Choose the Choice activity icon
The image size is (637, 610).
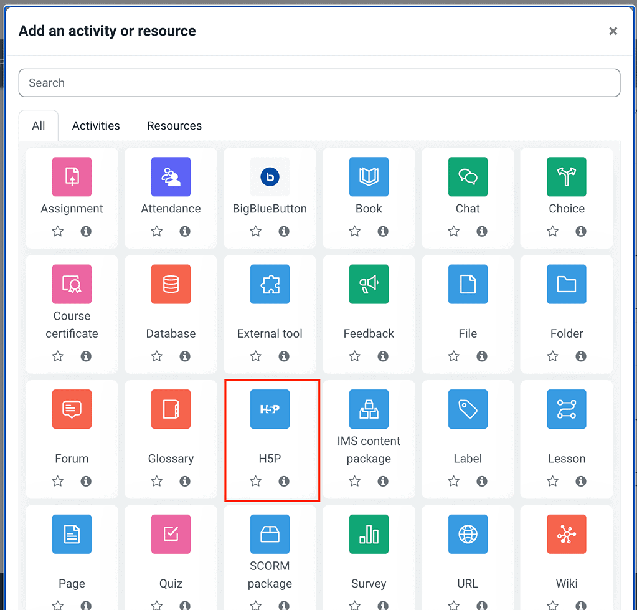567,177
